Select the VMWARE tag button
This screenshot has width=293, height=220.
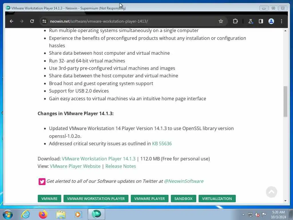[x=49, y=199]
